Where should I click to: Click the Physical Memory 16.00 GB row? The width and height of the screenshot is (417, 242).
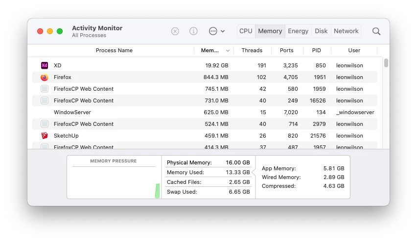click(208, 162)
